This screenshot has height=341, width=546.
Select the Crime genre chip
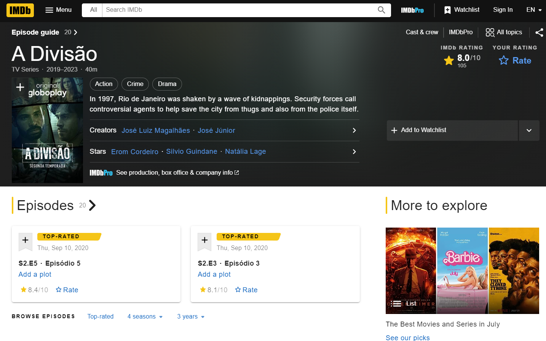(135, 84)
